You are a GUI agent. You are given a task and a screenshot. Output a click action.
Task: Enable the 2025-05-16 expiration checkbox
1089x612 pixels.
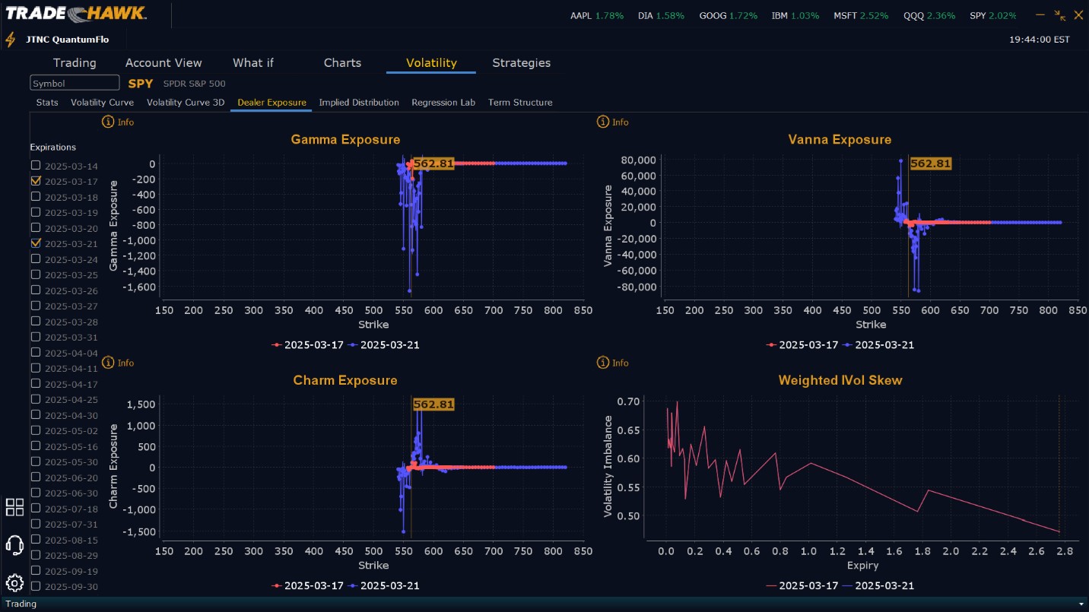click(36, 446)
